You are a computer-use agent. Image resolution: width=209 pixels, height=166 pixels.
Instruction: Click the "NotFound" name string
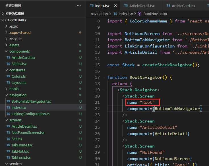tap(152, 152)
